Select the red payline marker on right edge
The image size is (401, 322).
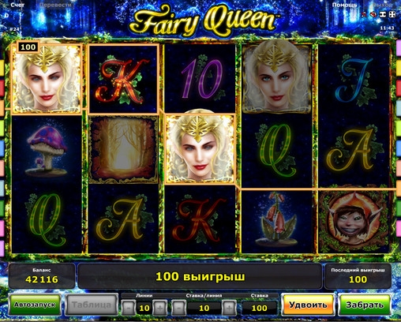tap(399, 88)
